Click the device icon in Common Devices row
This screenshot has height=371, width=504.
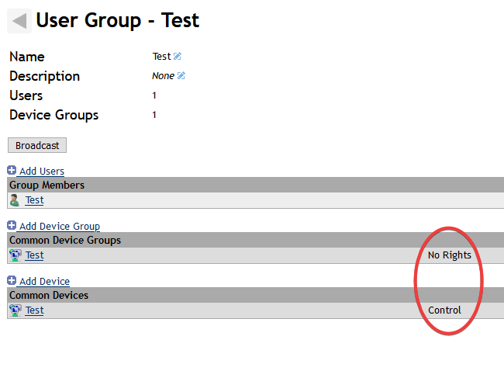tap(15, 310)
